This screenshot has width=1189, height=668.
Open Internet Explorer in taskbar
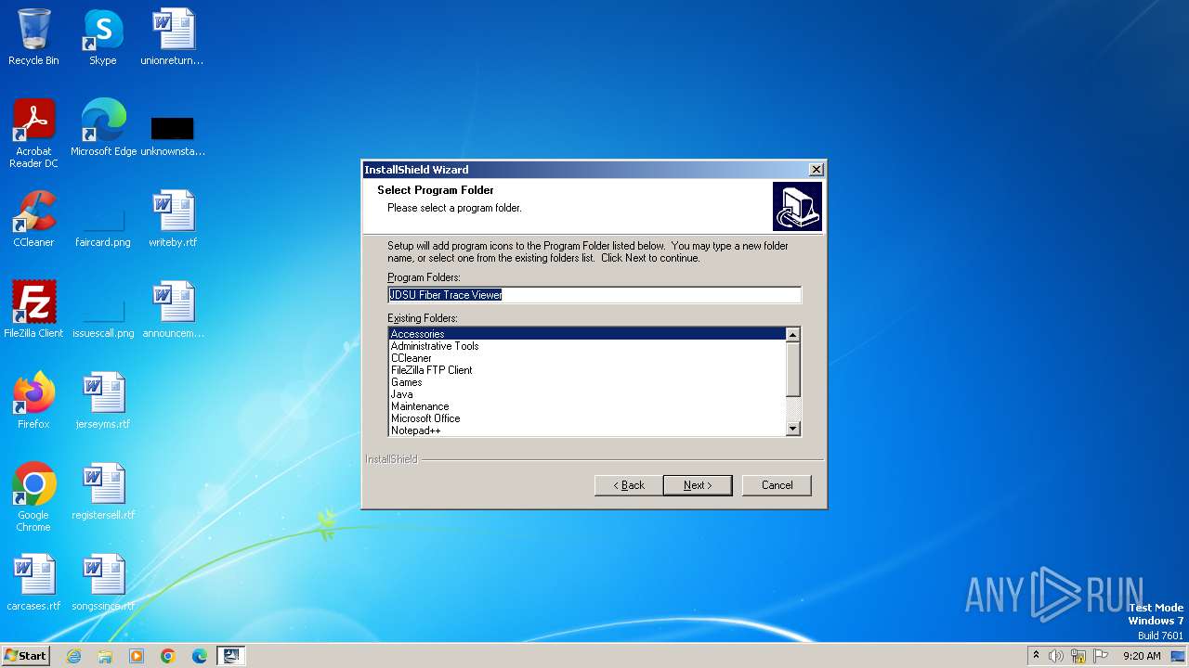73,656
